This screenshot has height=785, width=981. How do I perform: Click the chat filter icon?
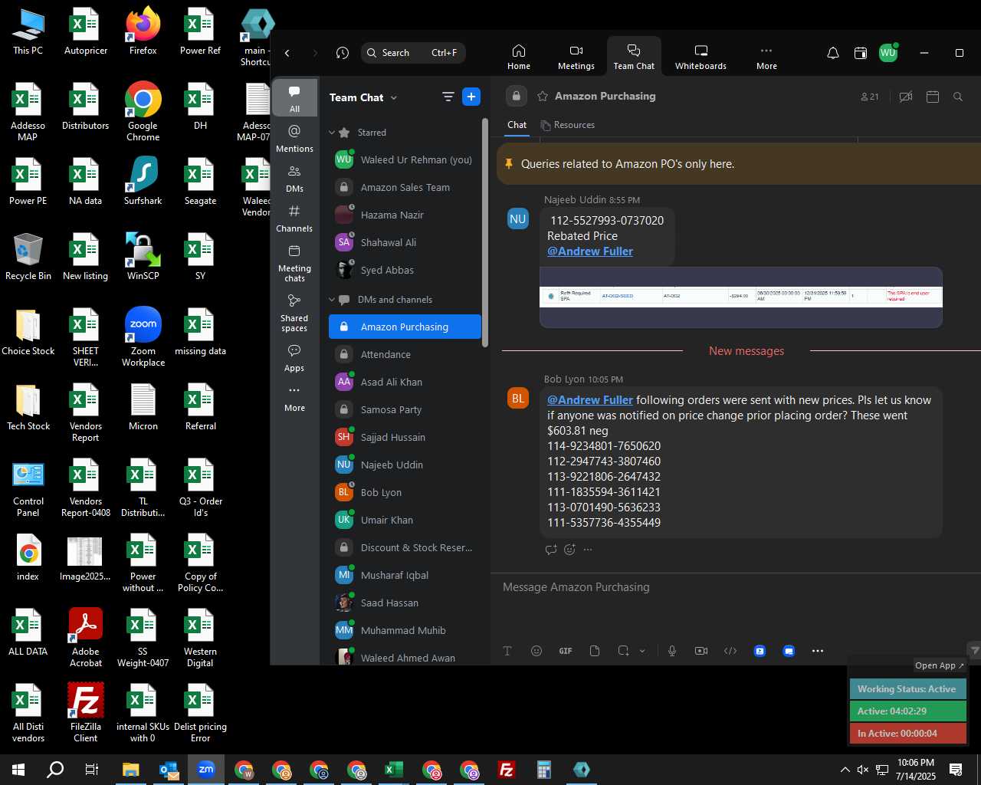pyautogui.click(x=448, y=97)
